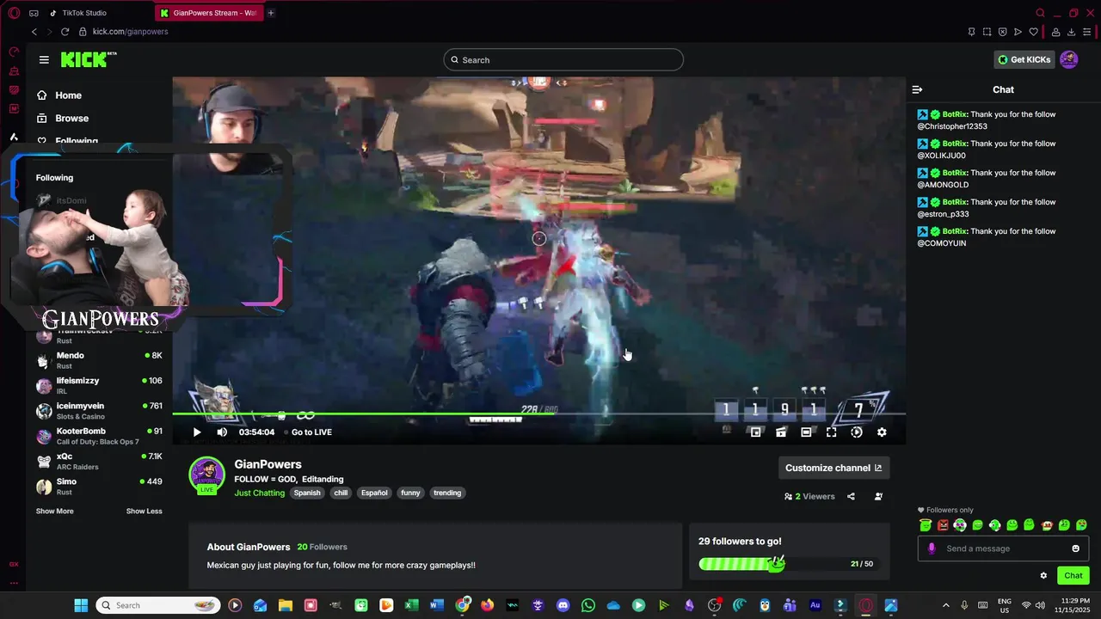The image size is (1101, 619).
Task: Click the video progress bar
Action: [538, 414]
